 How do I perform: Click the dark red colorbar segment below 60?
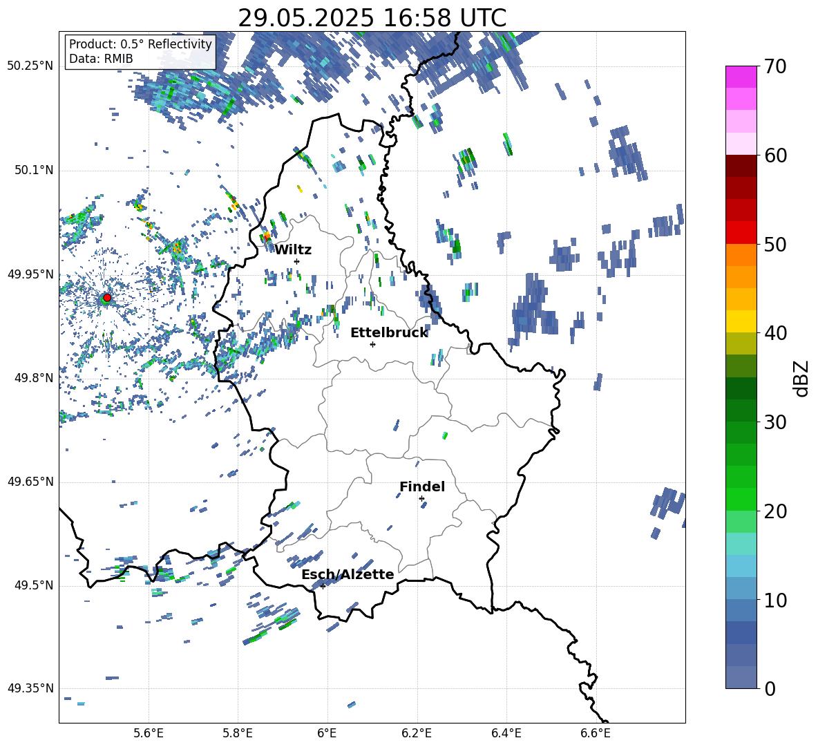point(741,166)
